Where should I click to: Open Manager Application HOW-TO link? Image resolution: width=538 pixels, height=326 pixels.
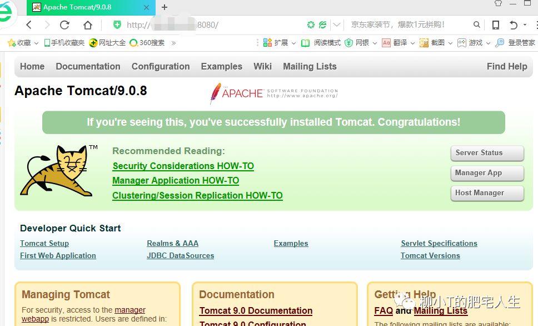click(176, 181)
